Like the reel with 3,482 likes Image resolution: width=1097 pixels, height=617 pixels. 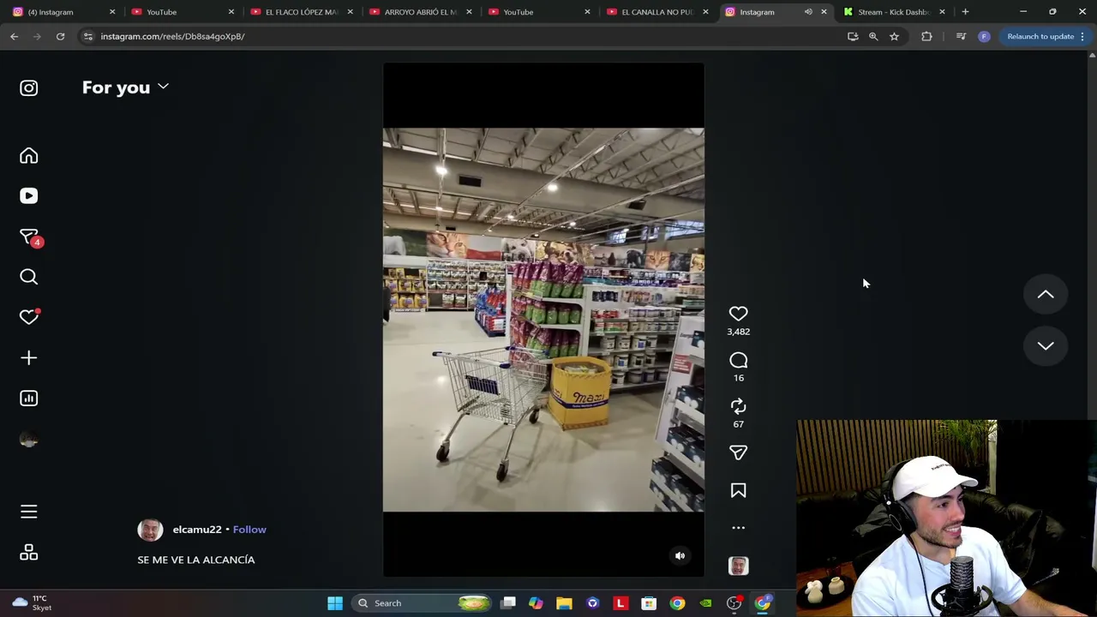pos(738,314)
